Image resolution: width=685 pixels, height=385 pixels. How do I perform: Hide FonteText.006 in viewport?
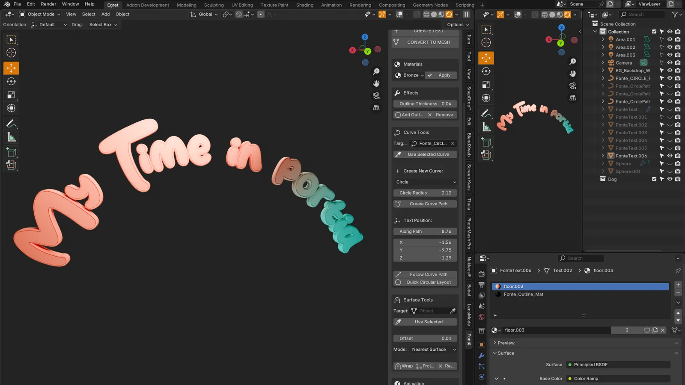pyautogui.click(x=670, y=156)
